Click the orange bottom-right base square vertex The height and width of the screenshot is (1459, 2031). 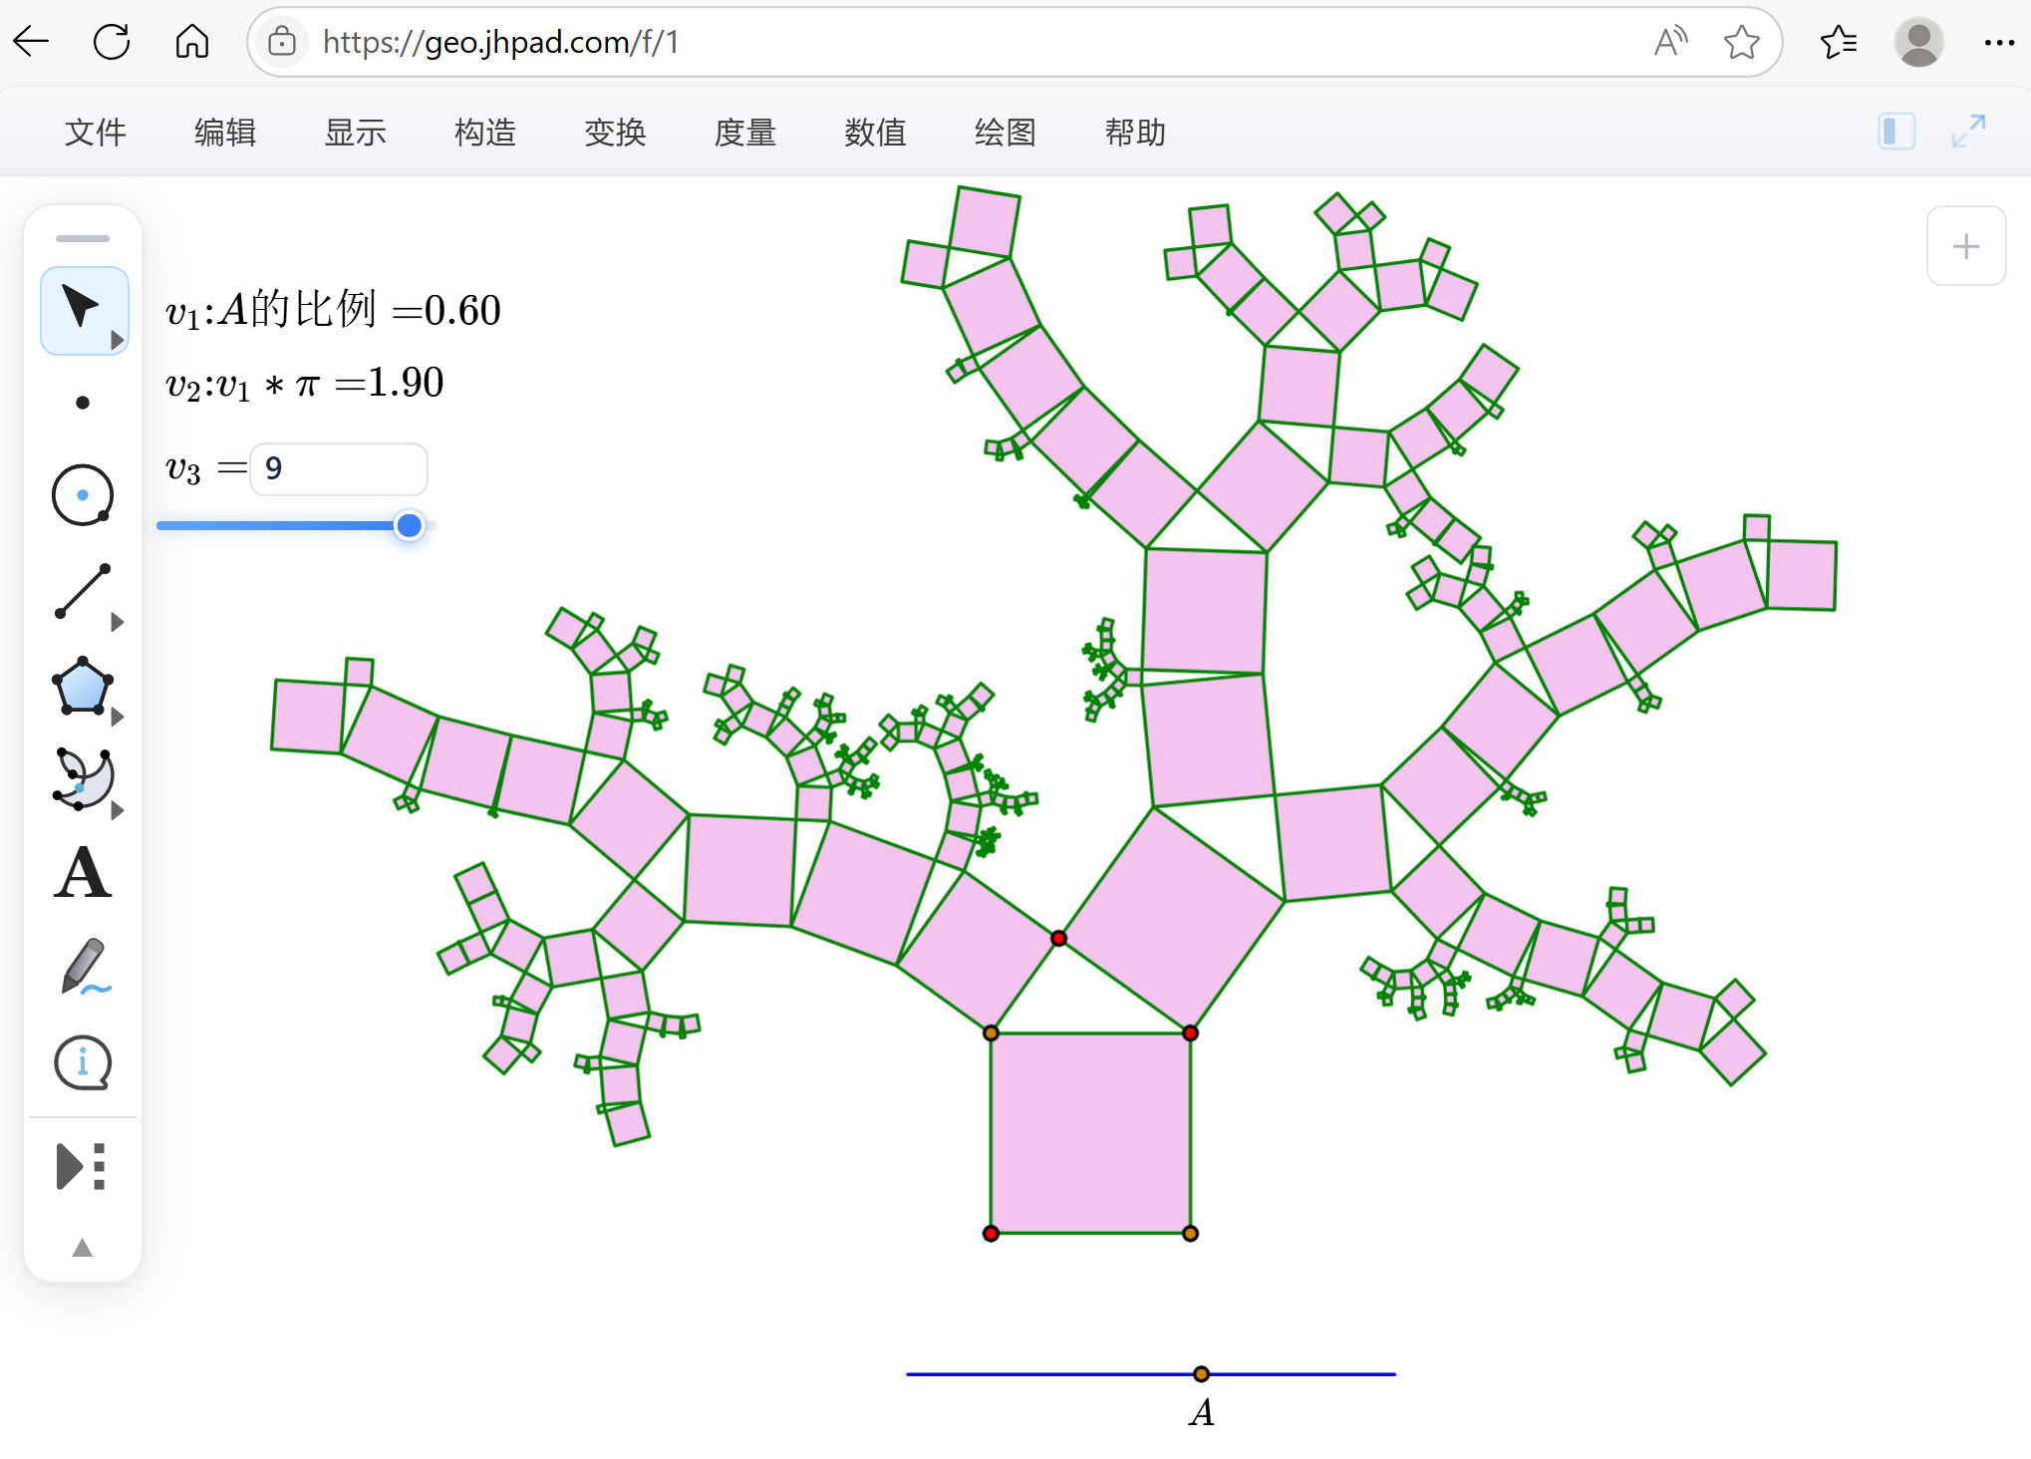click(x=1190, y=1234)
